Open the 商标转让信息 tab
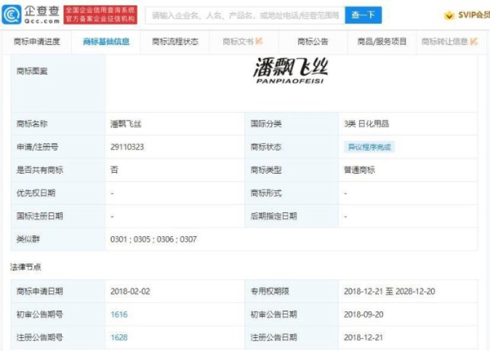The width and height of the screenshot is (490, 351). coord(445,42)
